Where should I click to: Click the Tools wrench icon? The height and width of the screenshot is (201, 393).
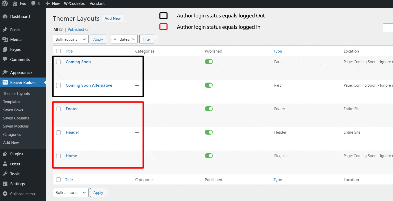(x=5, y=174)
